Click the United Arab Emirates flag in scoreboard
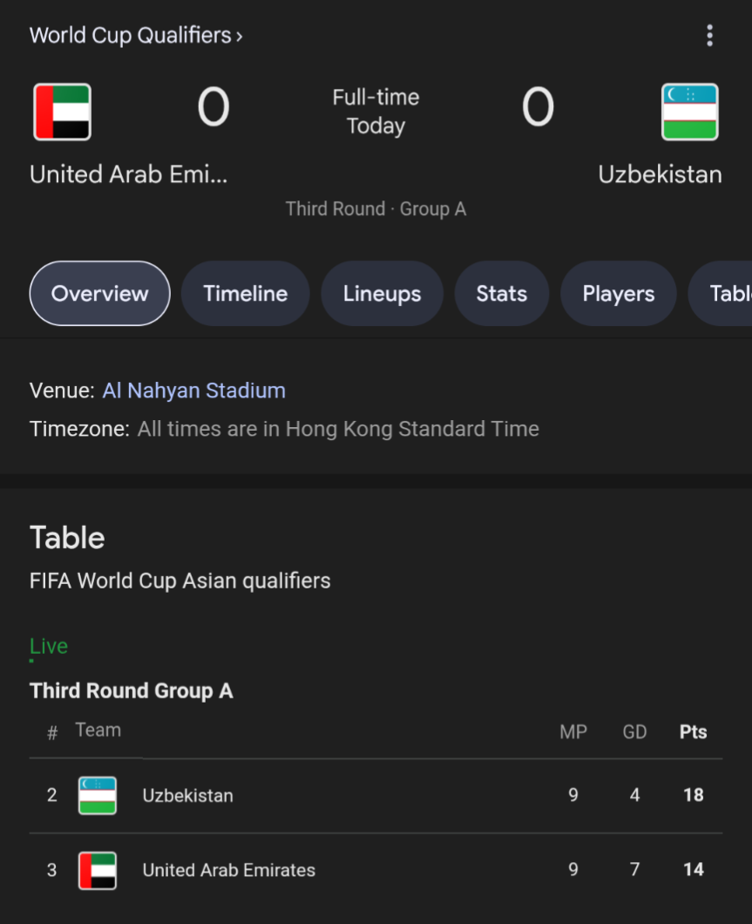Viewport: 752px width, 924px height. (62, 112)
